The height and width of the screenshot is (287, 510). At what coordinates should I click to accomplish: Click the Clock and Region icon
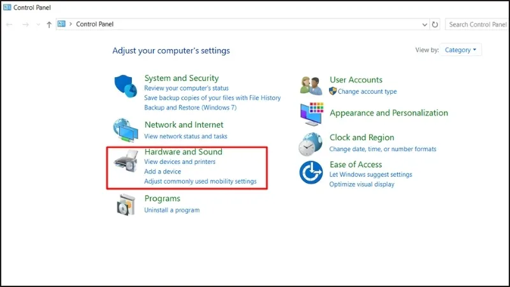tap(311, 143)
